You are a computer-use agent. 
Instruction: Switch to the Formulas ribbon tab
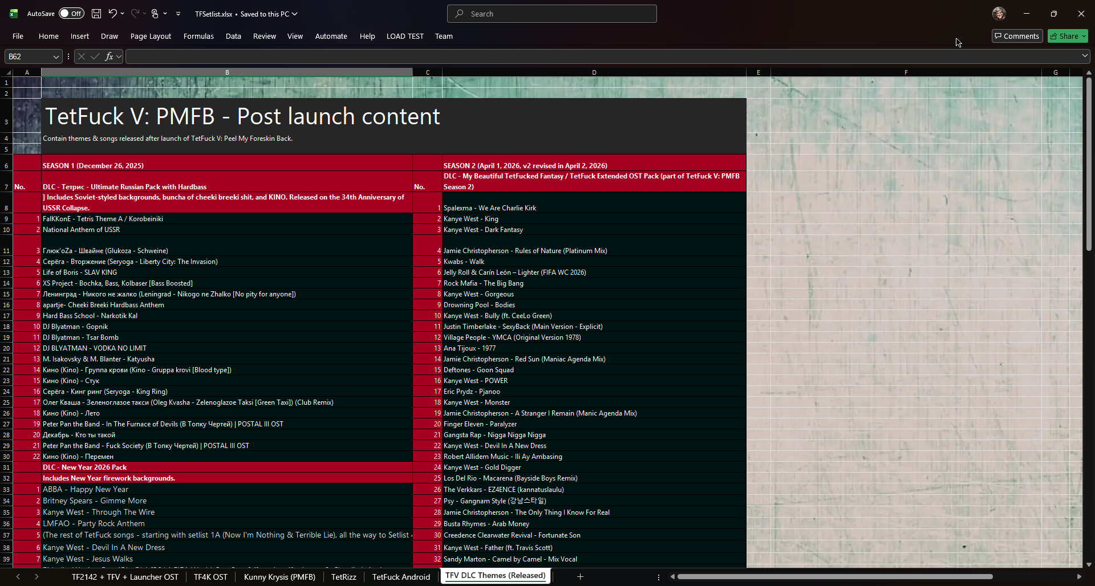point(198,36)
